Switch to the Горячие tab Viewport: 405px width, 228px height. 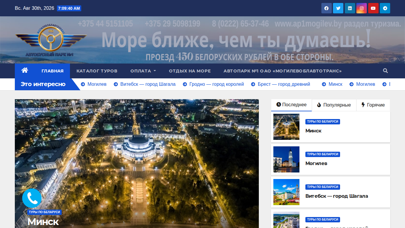coord(373,105)
